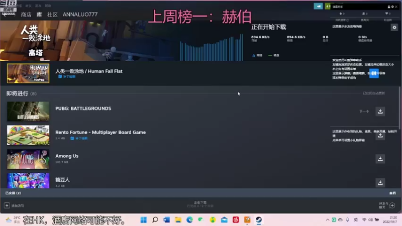Switch input language via 英 indicator

[x=356, y=219]
